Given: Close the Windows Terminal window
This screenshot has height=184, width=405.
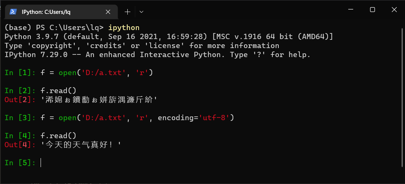Looking at the screenshot, I should point(394,9).
